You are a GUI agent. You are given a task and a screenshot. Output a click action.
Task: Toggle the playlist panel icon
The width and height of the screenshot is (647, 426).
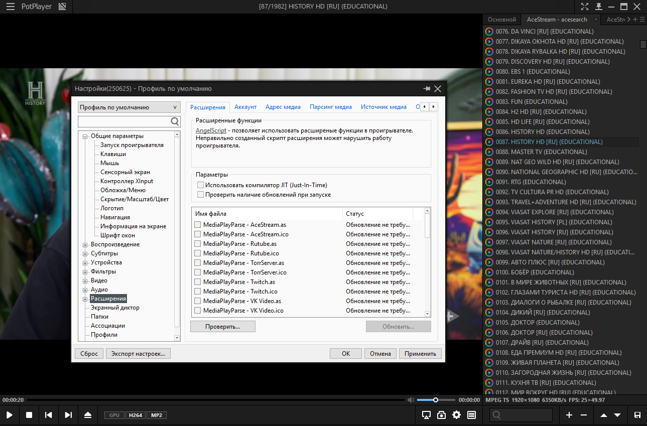click(x=471, y=415)
